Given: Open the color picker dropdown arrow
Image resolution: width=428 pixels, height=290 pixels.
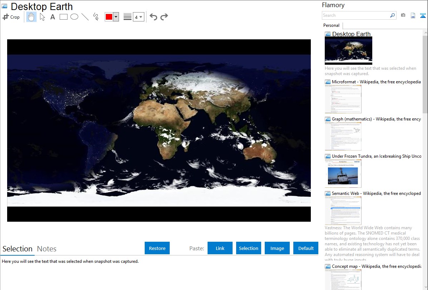Looking at the screenshot, I should 116,17.
